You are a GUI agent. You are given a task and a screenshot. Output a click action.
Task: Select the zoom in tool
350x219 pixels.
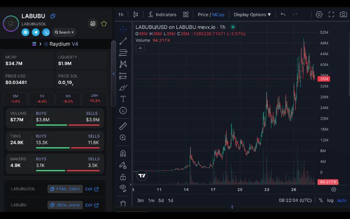click(123, 138)
